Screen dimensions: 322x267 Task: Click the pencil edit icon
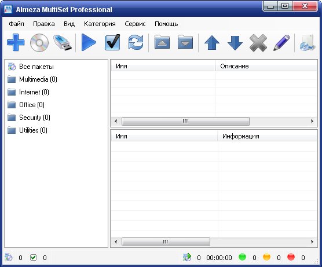[281, 43]
